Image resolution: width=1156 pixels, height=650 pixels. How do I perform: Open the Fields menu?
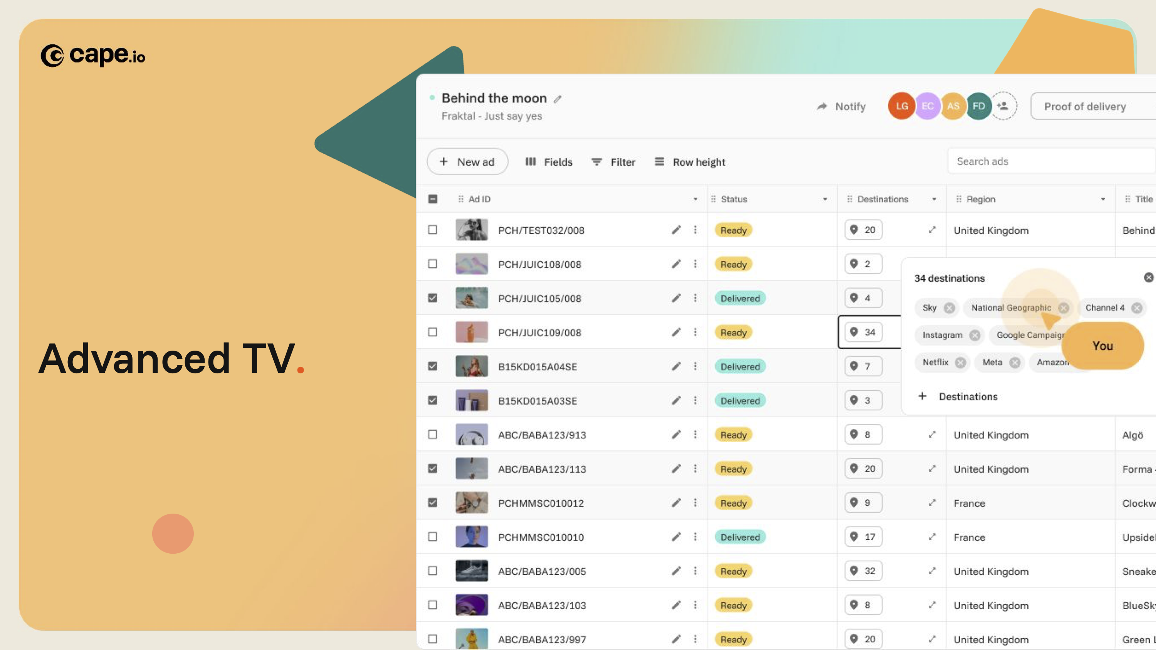coord(548,162)
